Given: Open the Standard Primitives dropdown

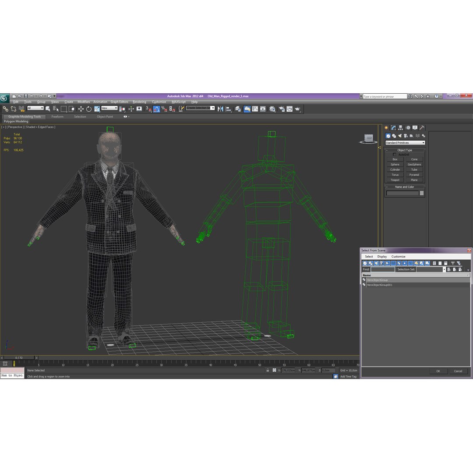Looking at the screenshot, I should (x=405, y=143).
